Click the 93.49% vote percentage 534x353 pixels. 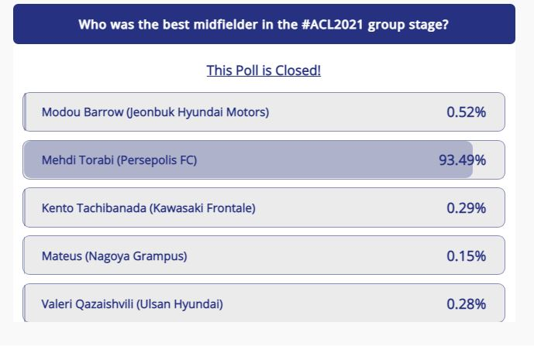coord(462,160)
